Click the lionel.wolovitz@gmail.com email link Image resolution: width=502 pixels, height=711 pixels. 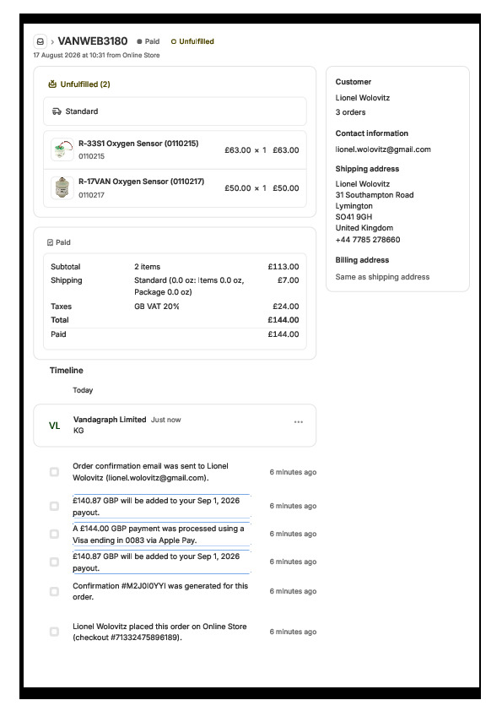(383, 149)
